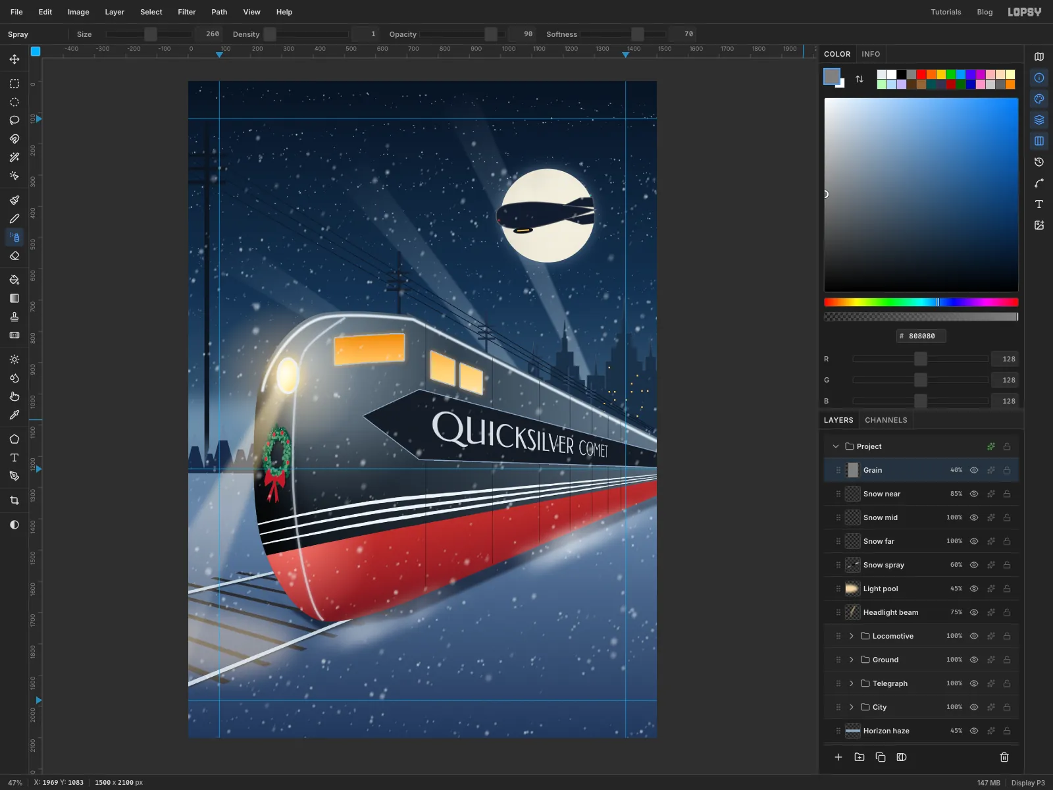The image size is (1053, 790).
Task: Select the Pencil tool
Action: [x=14, y=219]
